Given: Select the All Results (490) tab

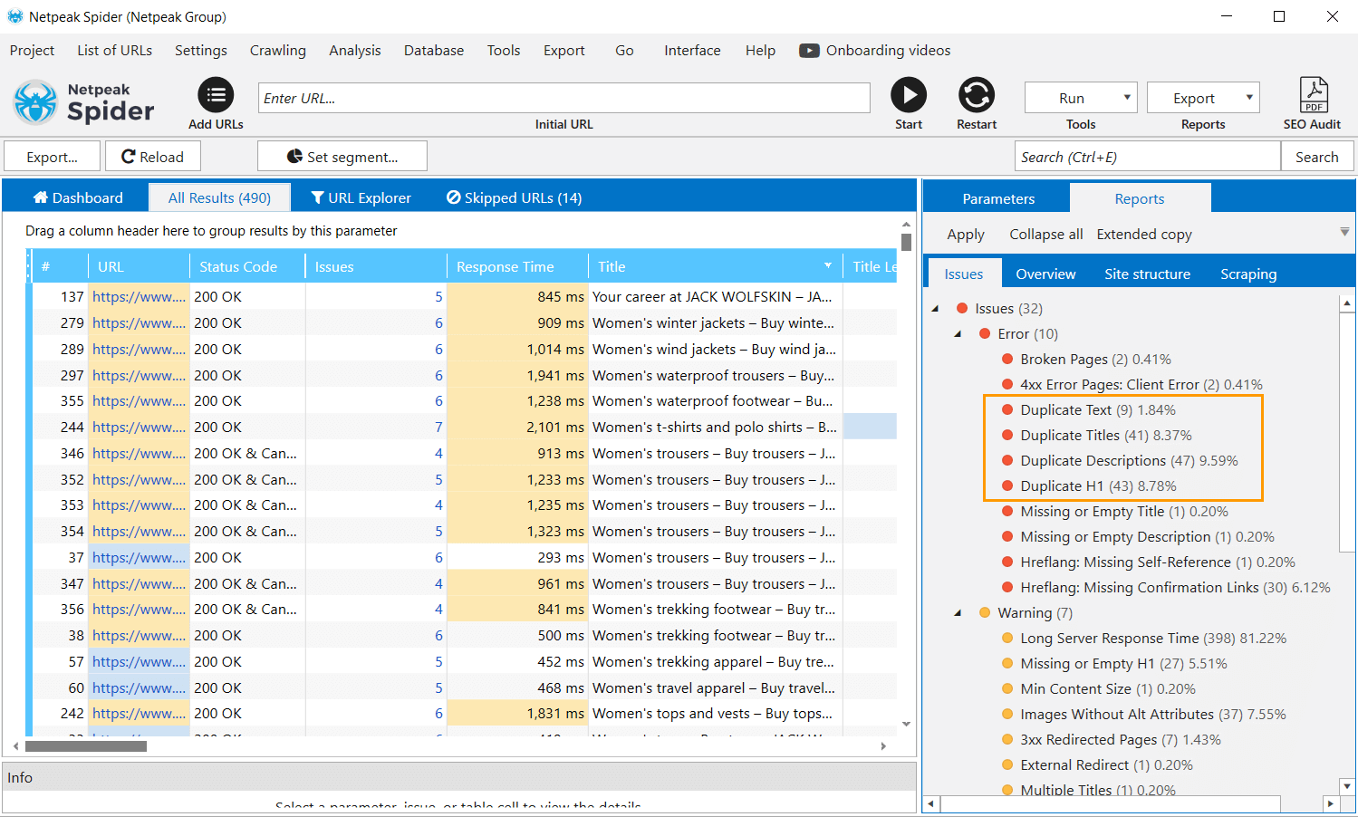Looking at the screenshot, I should (219, 197).
